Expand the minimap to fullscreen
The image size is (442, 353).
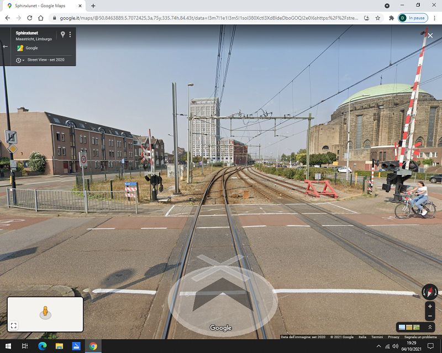[x=14, y=325]
